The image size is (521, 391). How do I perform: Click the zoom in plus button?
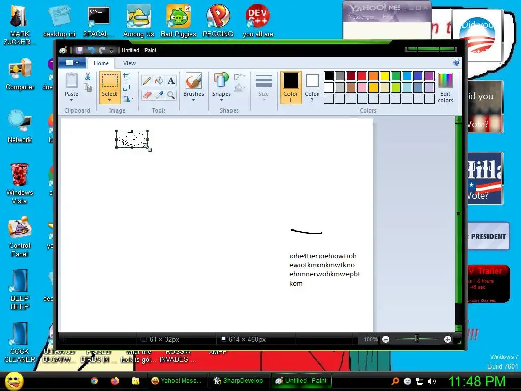(x=448, y=339)
